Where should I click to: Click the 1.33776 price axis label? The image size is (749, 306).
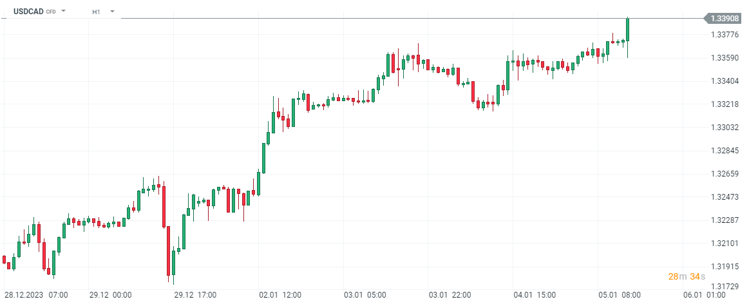click(x=725, y=34)
